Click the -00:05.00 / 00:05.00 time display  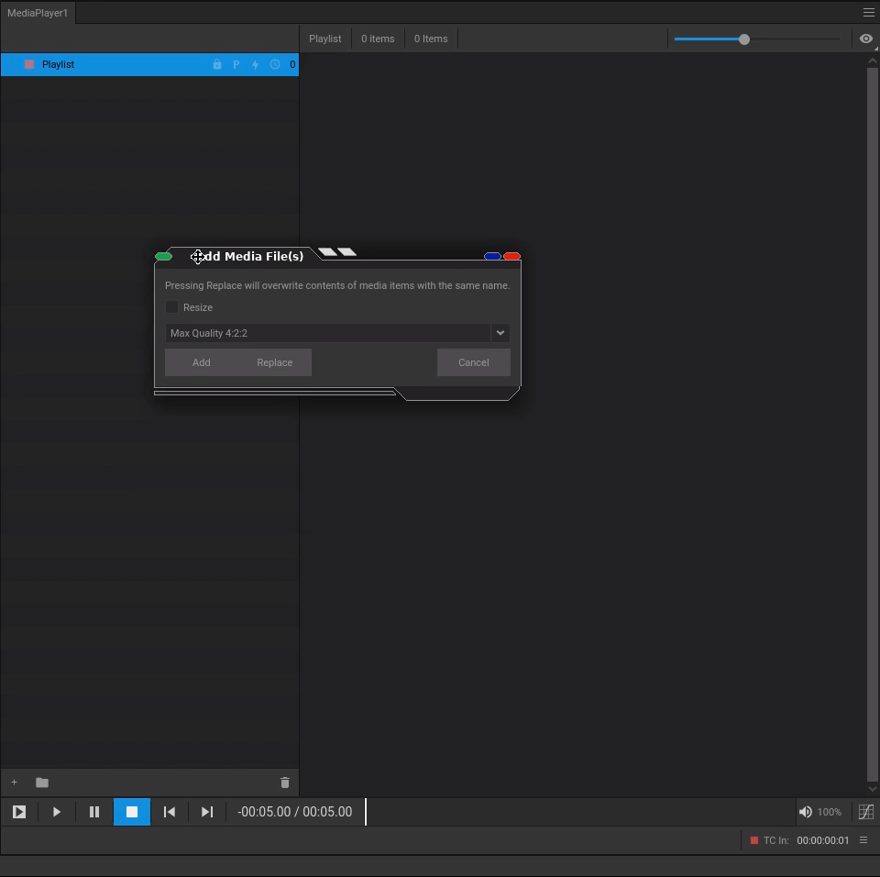294,811
